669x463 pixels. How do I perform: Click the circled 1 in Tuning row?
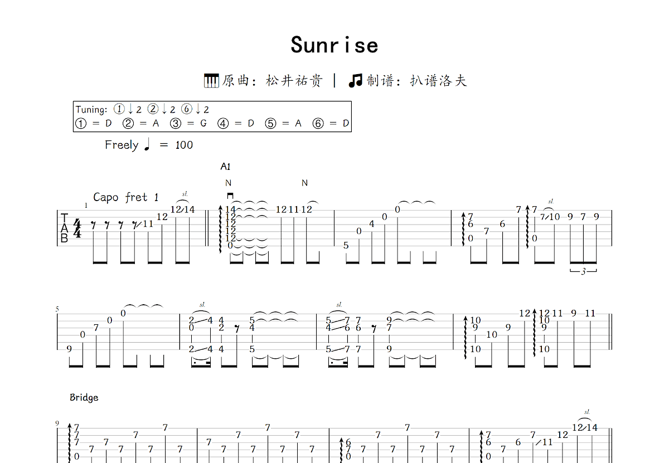point(119,109)
